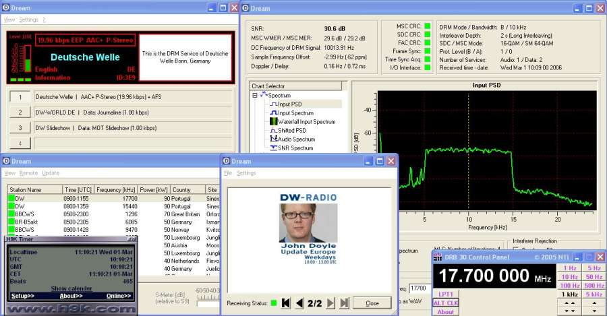The width and height of the screenshot is (607, 316).
Task: Open Settings menu in slideshow window
Action: coord(246,173)
